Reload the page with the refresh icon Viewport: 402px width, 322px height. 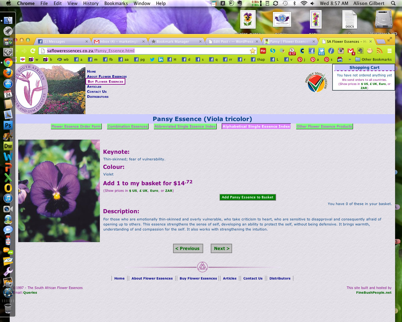tap(33, 51)
